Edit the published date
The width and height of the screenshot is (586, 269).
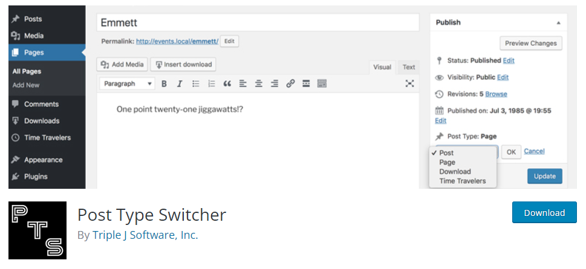point(441,121)
